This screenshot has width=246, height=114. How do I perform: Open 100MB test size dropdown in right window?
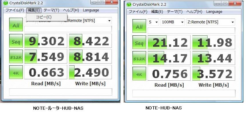[x=172, y=22]
